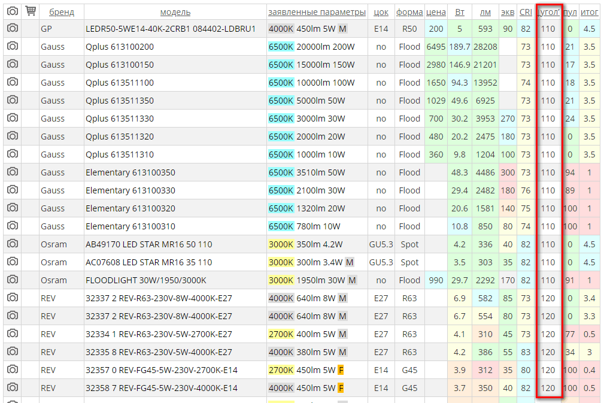Open photo for Gauss Elementary 613100350
Image resolution: width=604 pixels, height=403 pixels.
[x=13, y=172]
